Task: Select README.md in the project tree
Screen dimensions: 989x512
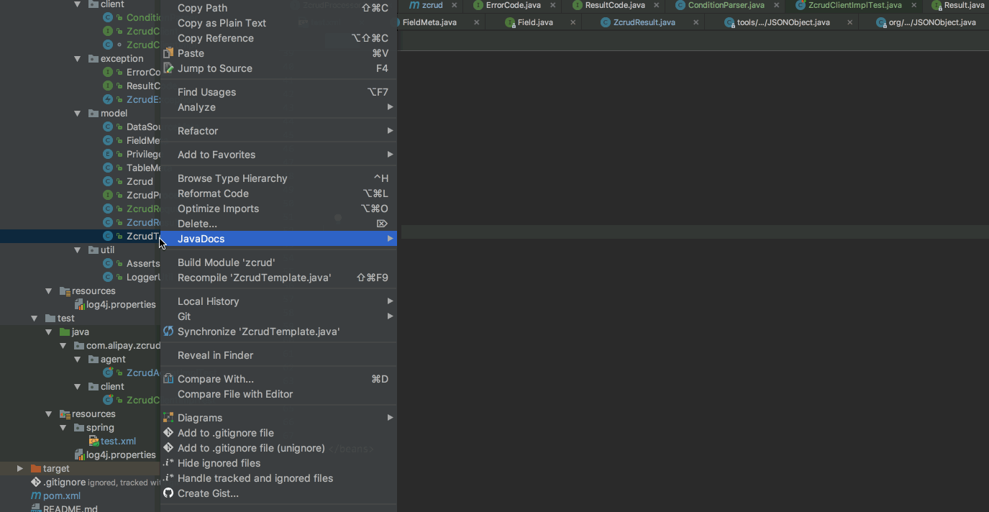Action: coord(70,508)
